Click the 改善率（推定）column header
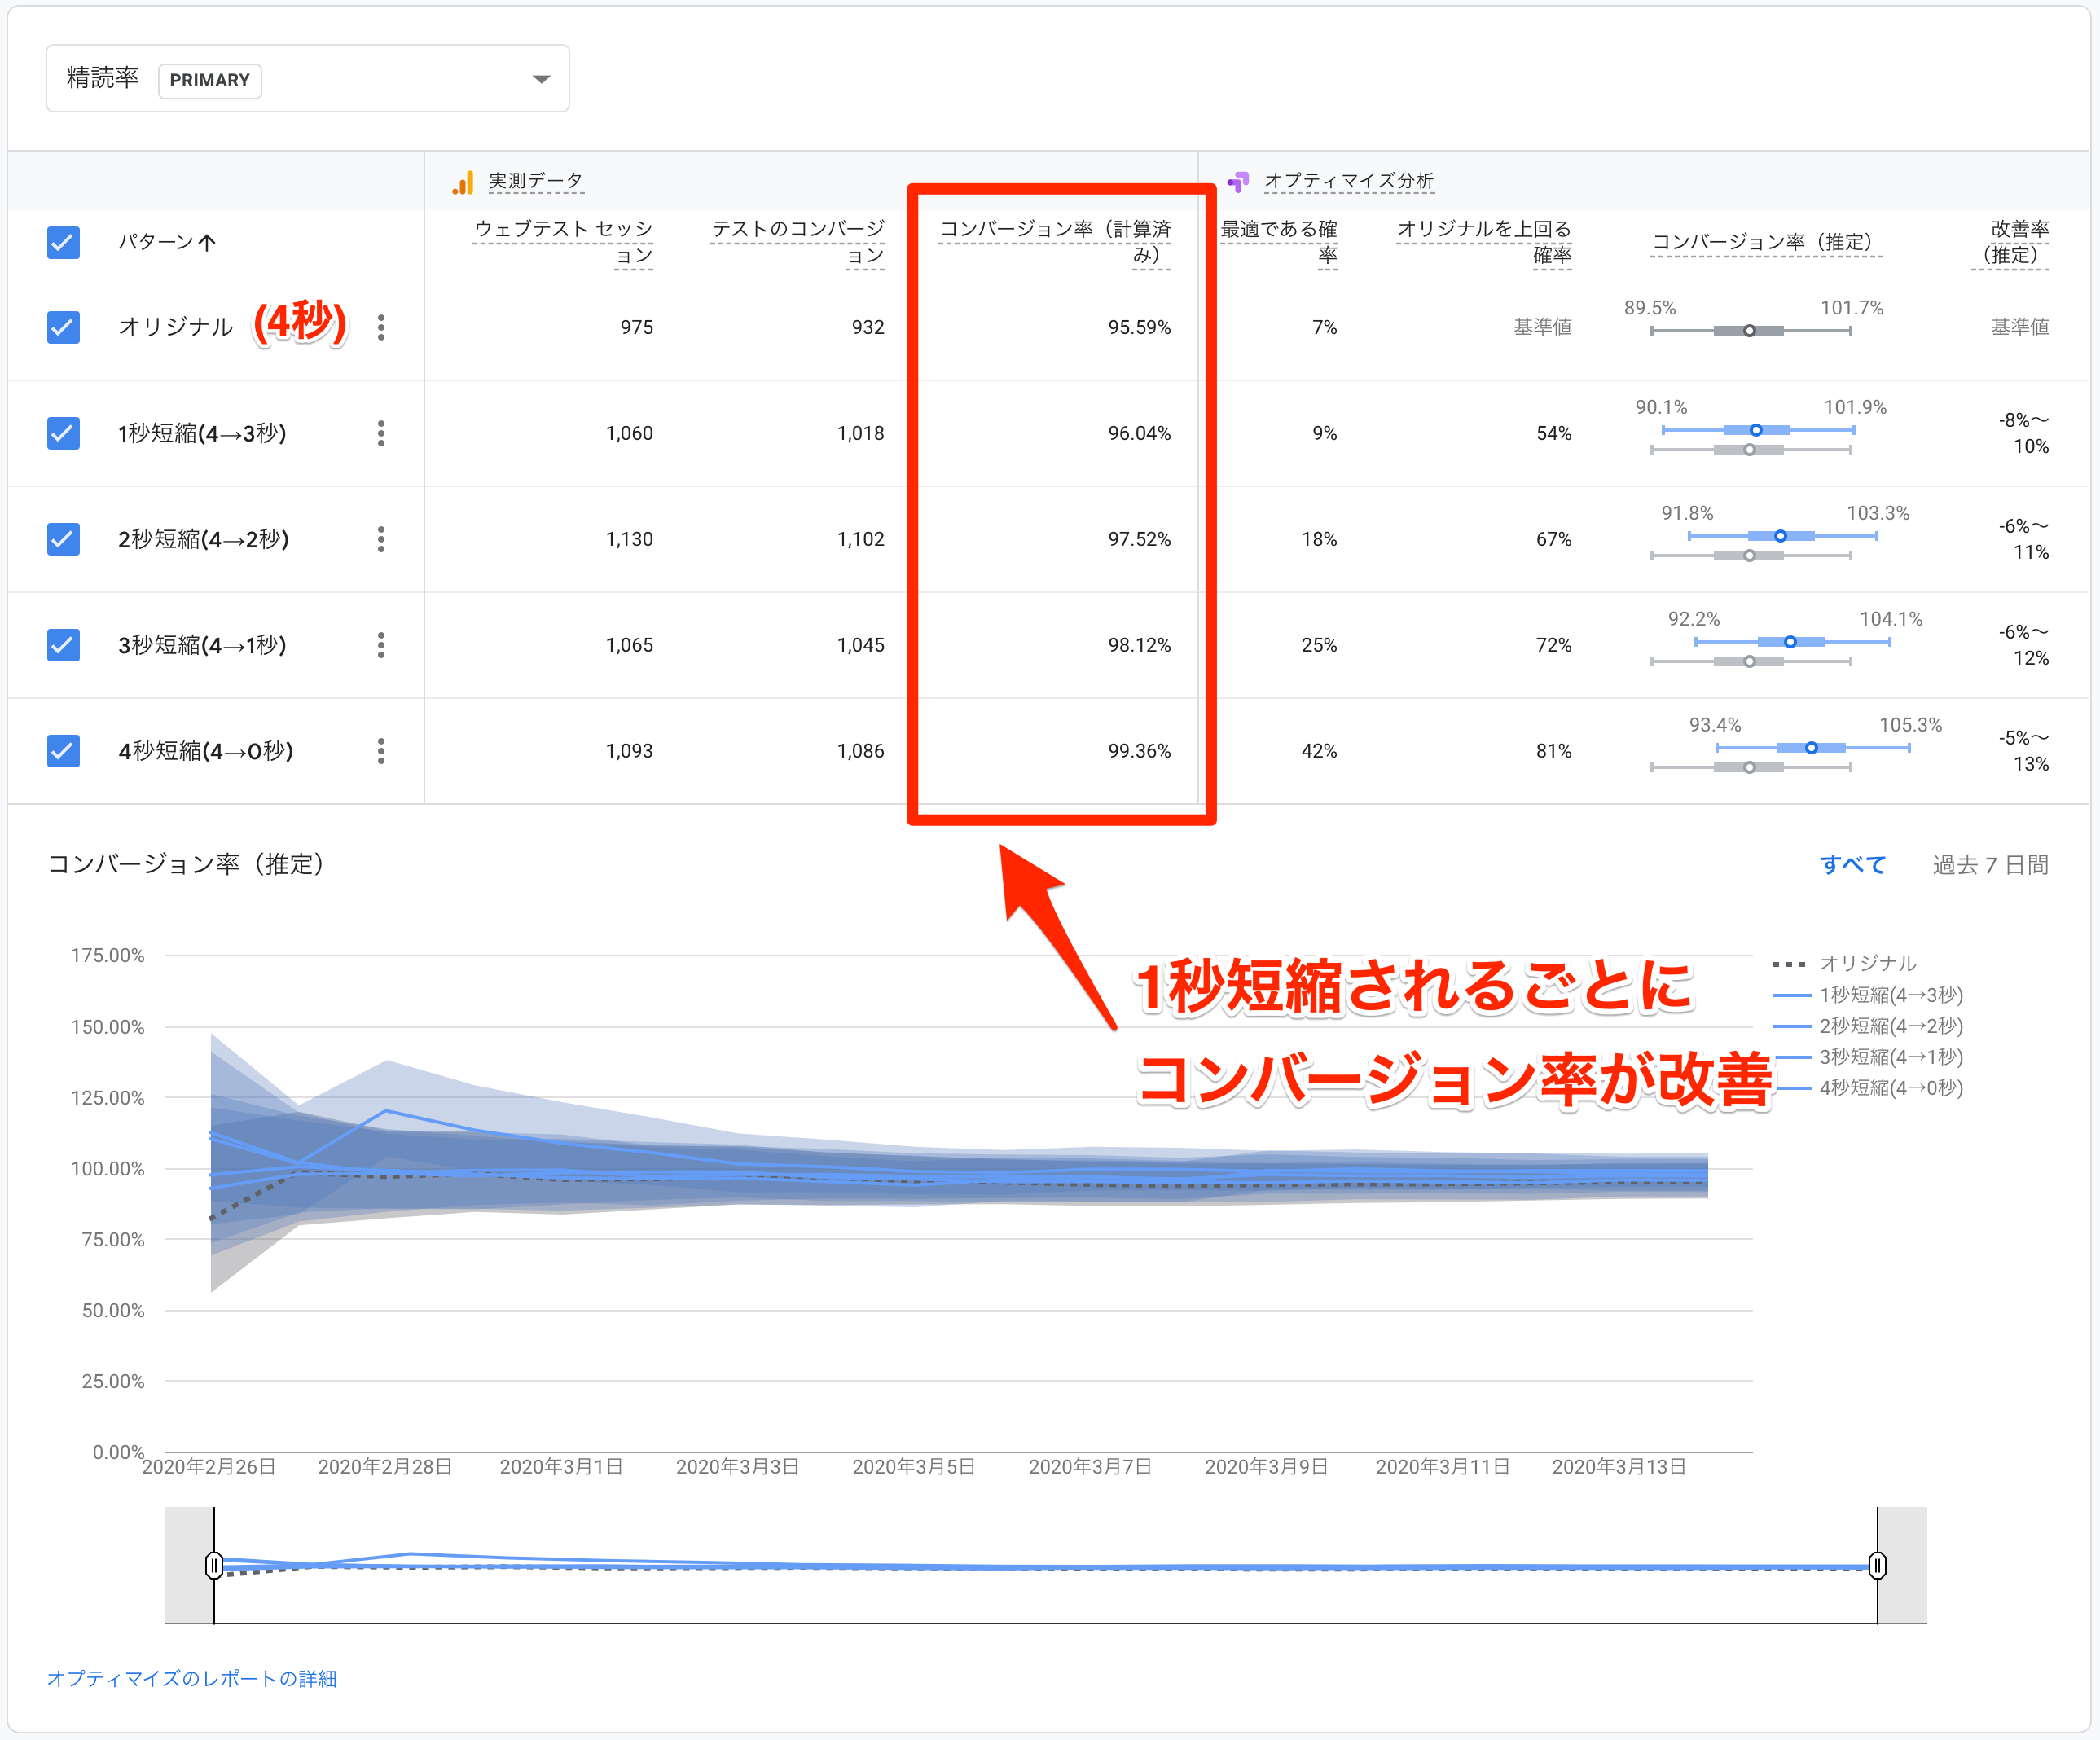 (x=2010, y=242)
